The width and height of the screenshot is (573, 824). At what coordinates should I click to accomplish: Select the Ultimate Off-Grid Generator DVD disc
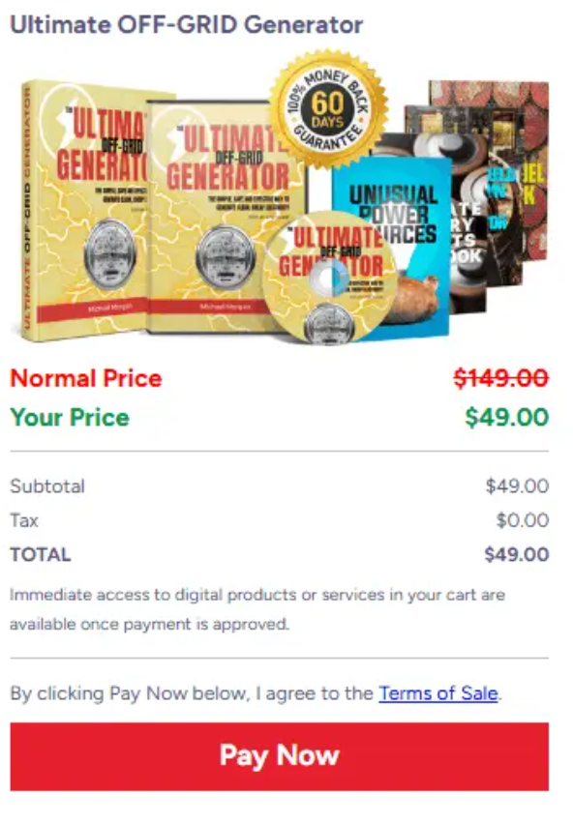330,278
